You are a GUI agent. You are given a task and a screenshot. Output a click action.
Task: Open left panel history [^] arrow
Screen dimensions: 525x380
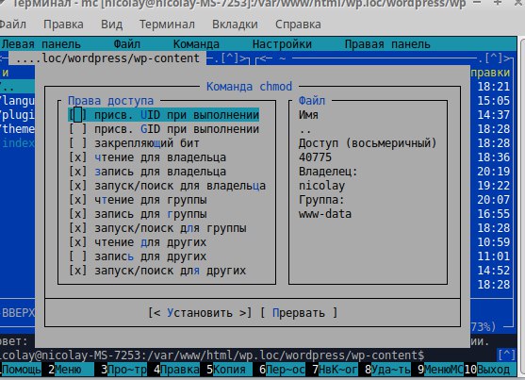point(230,58)
